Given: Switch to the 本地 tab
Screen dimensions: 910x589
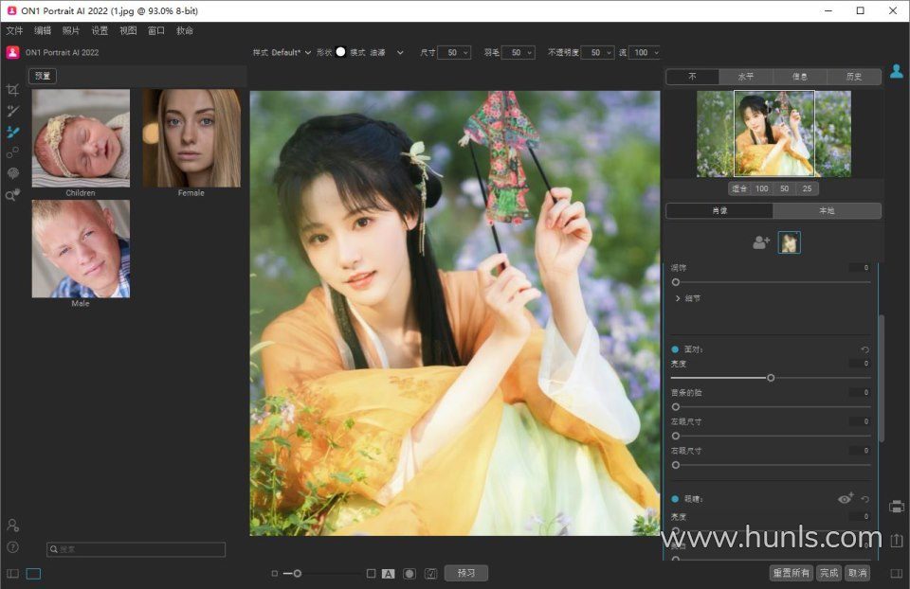Looking at the screenshot, I should click(x=827, y=210).
